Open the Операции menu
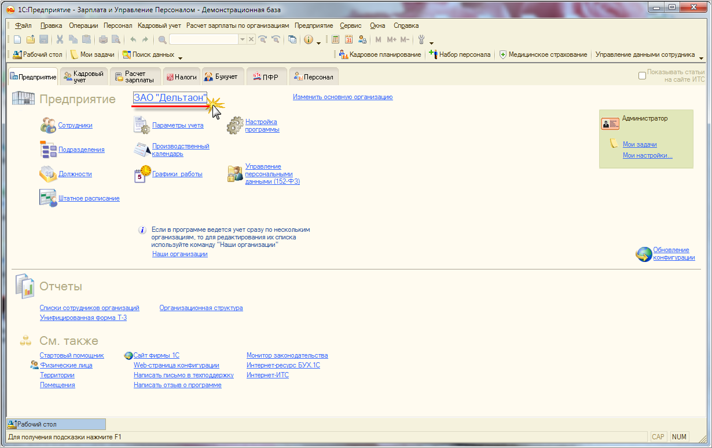 [x=83, y=26]
